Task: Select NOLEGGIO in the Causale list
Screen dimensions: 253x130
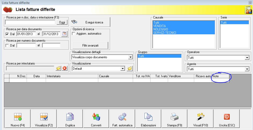Action: (x=184, y=29)
